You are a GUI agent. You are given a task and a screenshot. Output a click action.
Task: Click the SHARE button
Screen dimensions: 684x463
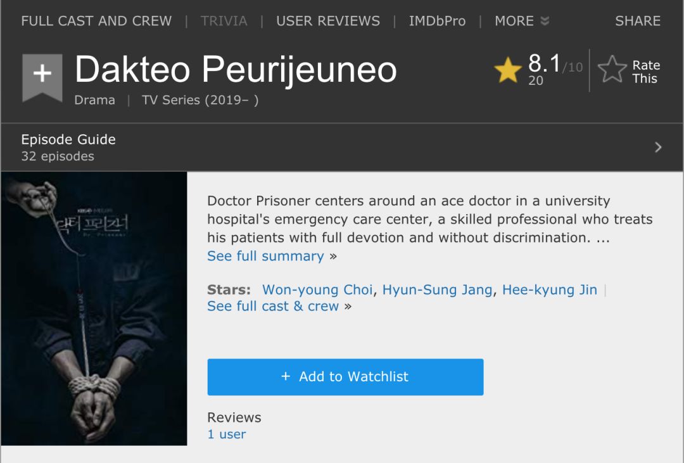(x=638, y=21)
